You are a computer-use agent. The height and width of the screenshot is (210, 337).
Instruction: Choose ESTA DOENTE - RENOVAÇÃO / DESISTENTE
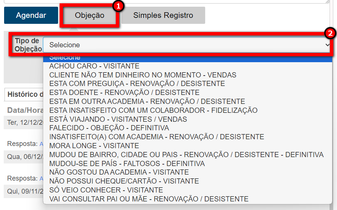point(124,92)
